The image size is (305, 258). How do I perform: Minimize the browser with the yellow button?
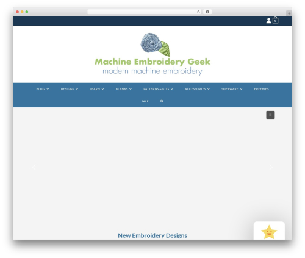pyautogui.click(x=22, y=12)
